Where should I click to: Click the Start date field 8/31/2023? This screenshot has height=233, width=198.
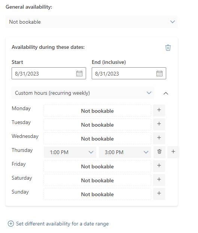pyautogui.click(x=49, y=73)
